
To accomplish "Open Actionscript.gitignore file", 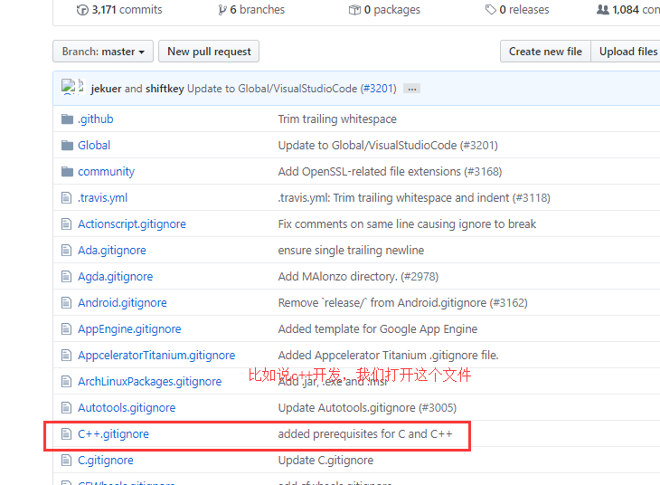I will click(x=132, y=224).
